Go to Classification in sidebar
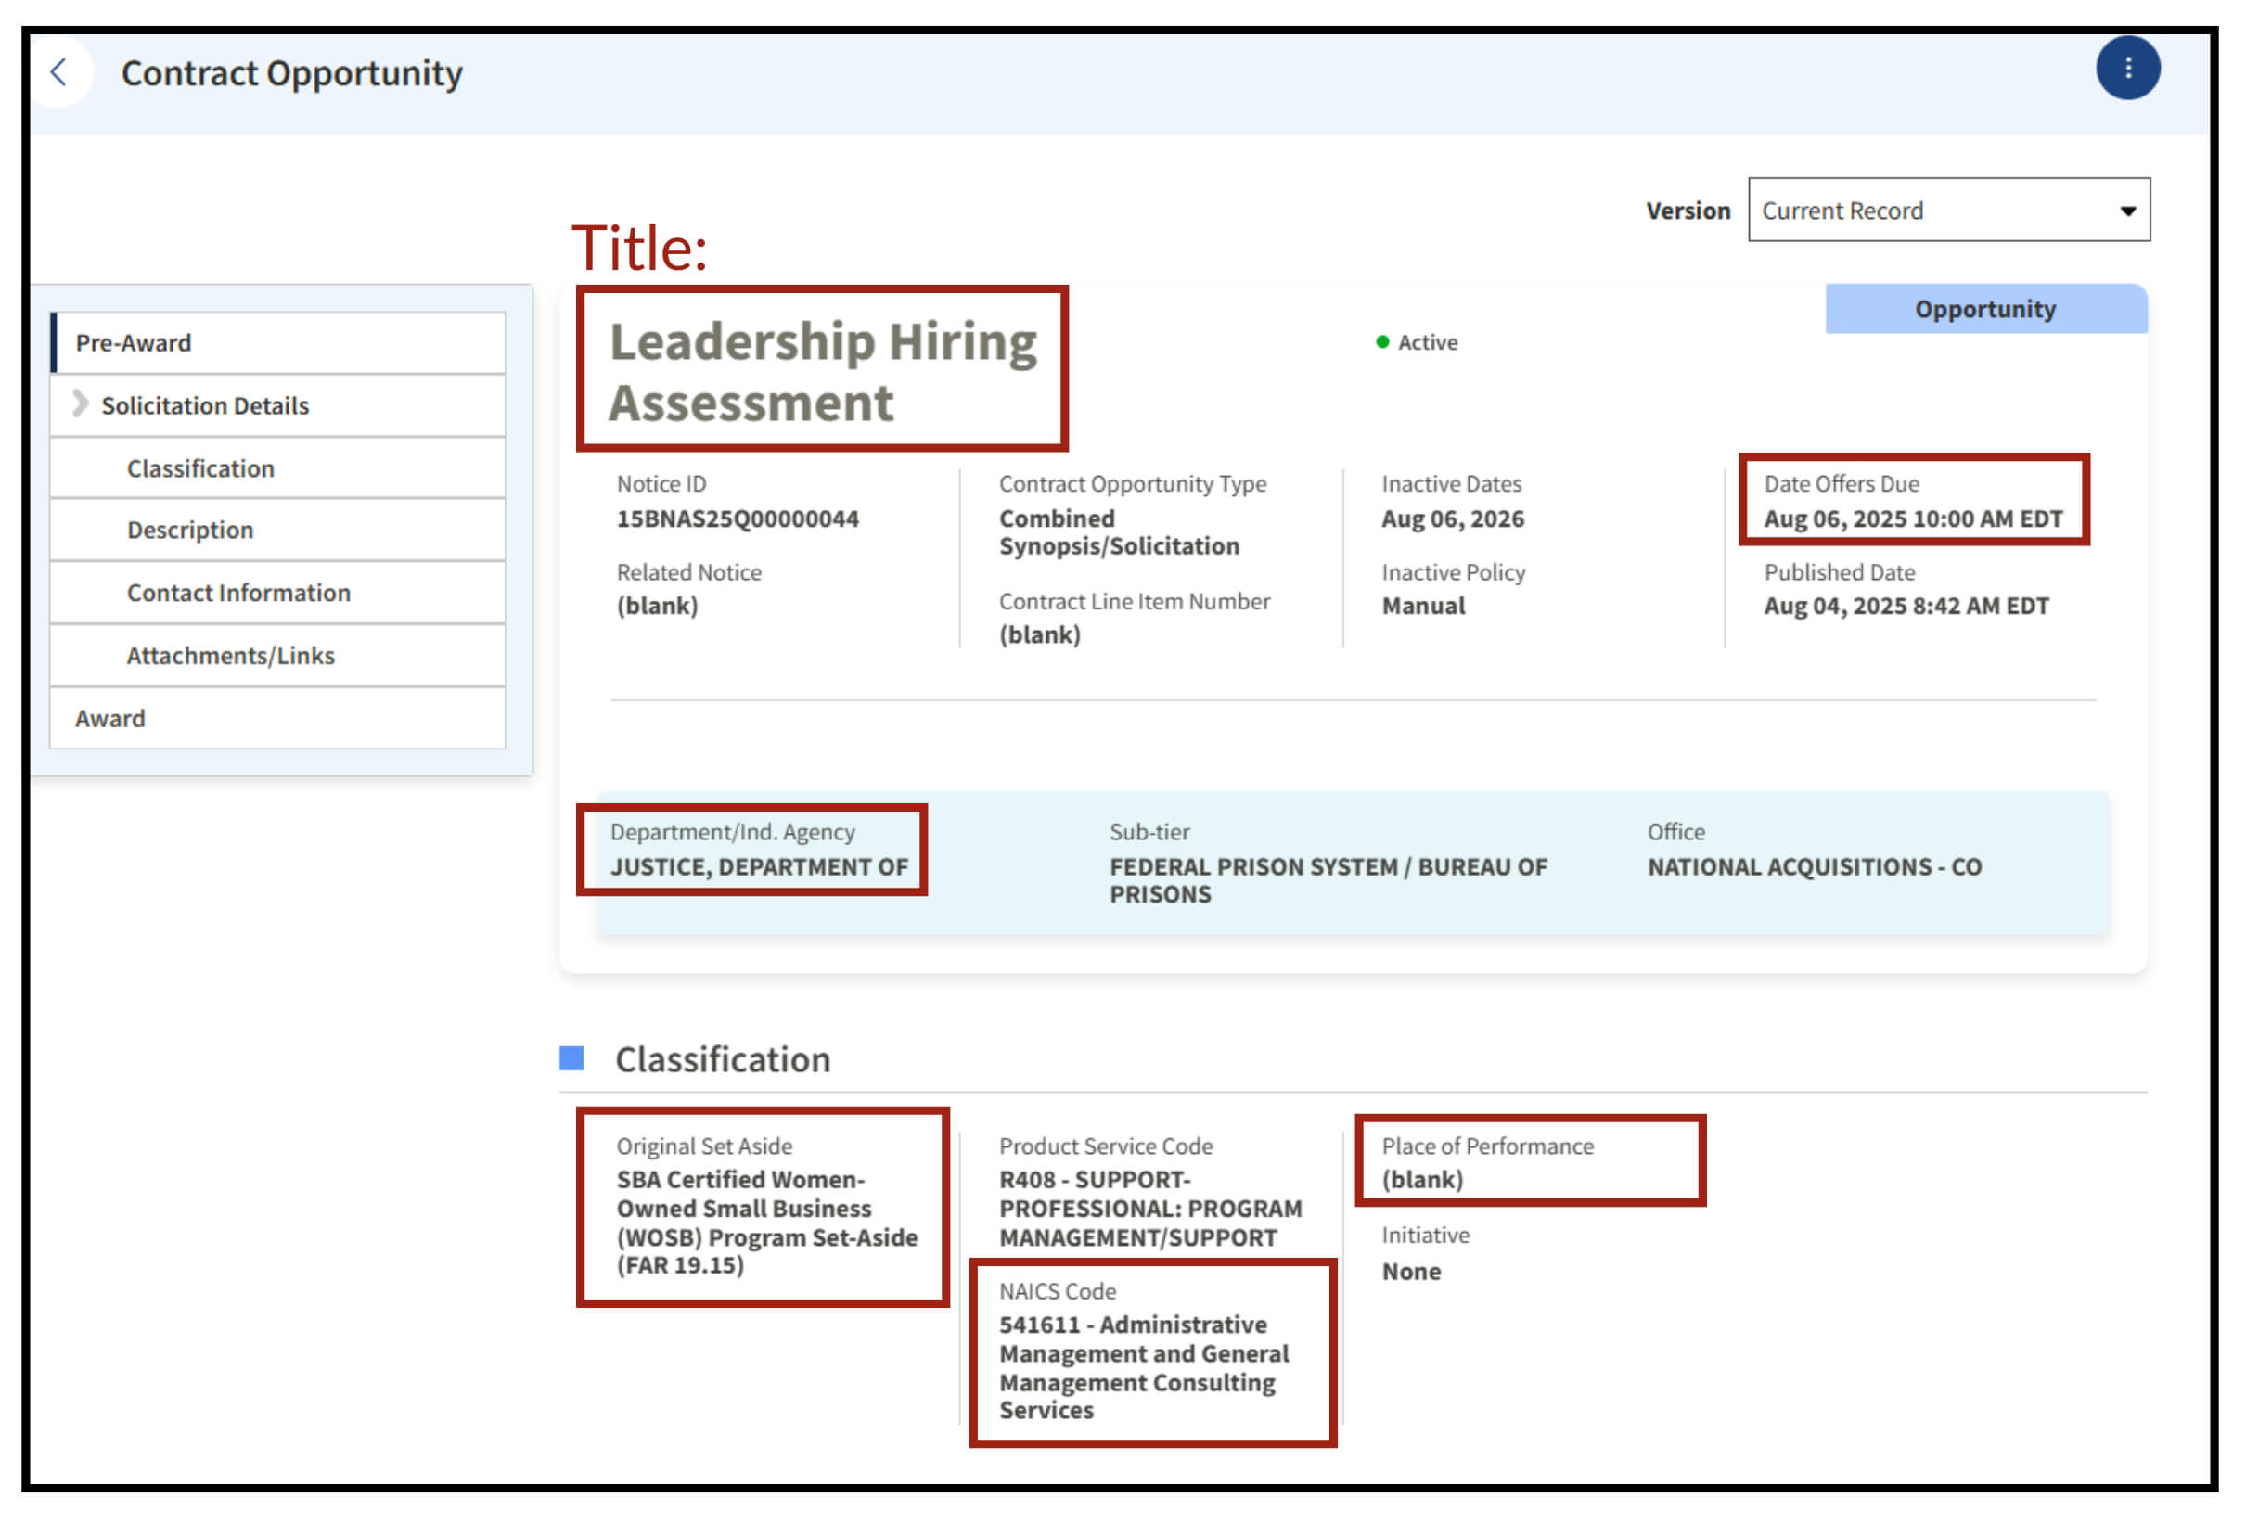This screenshot has width=2246, height=1524. click(x=200, y=468)
